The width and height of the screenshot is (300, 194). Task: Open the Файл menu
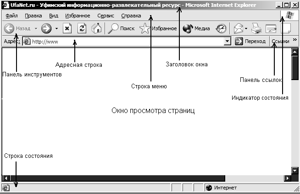tap(11, 16)
